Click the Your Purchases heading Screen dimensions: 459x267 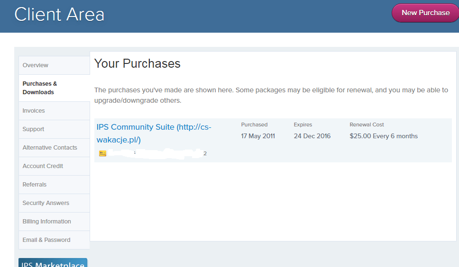138,64
